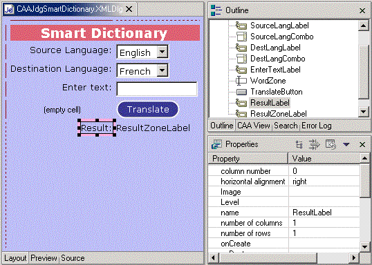Screen dimensions: 372x265
Task: Click the Image property value cell
Action: tap(324, 192)
